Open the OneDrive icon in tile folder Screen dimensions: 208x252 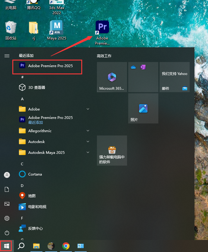pos(133,67)
